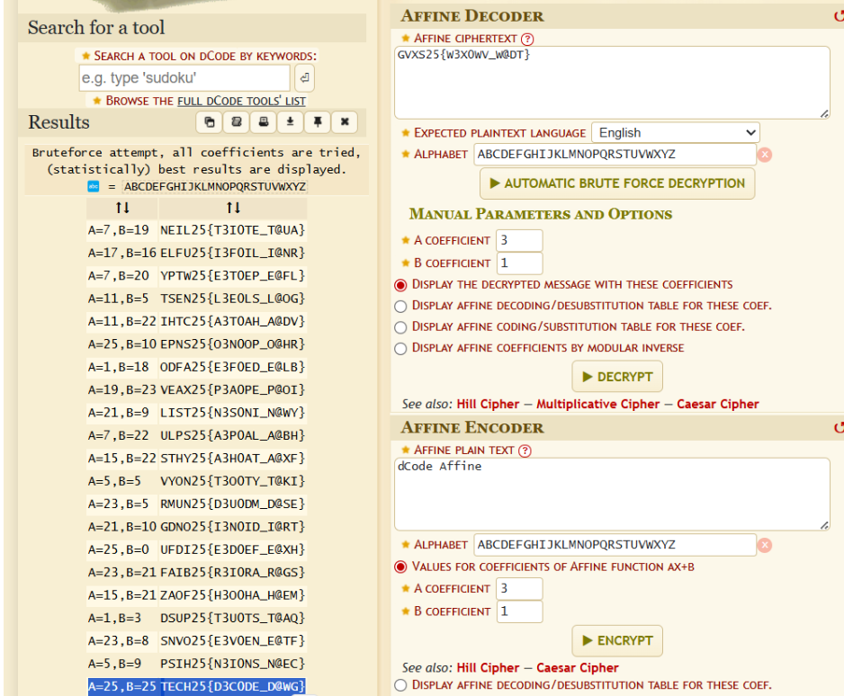The width and height of the screenshot is (844, 696).
Task: Select affine coding/substitution table option
Action: (x=400, y=327)
